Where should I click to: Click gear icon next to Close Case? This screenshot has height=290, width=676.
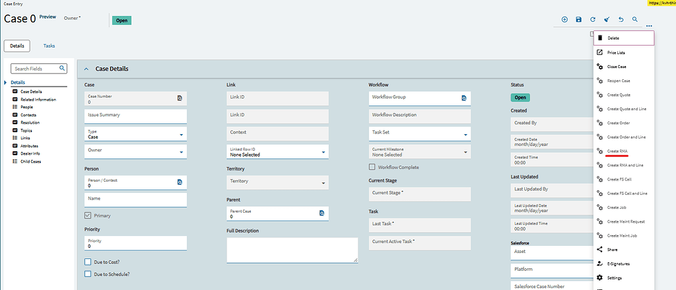click(x=599, y=67)
